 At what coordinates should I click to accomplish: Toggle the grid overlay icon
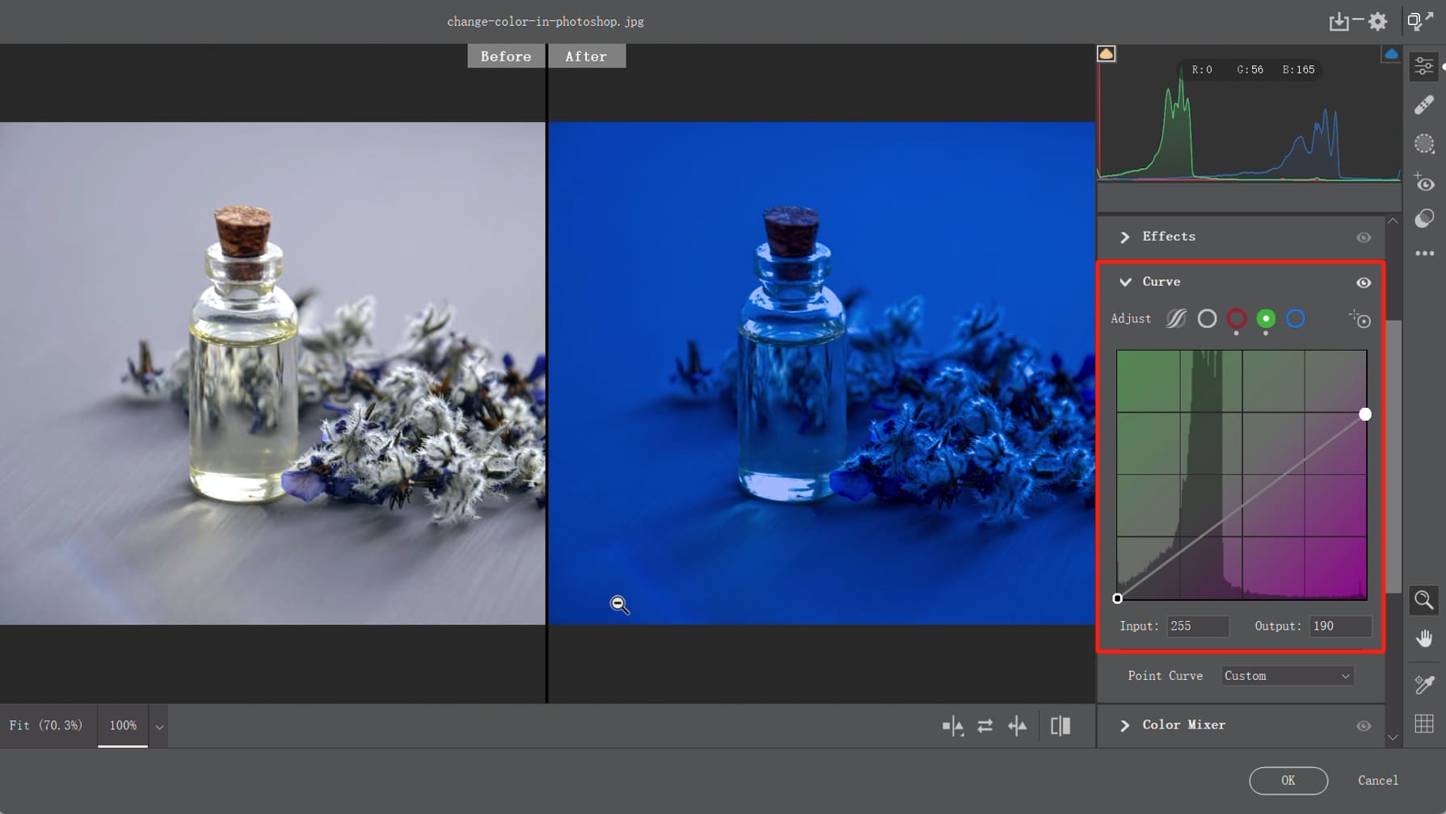pyautogui.click(x=1424, y=724)
